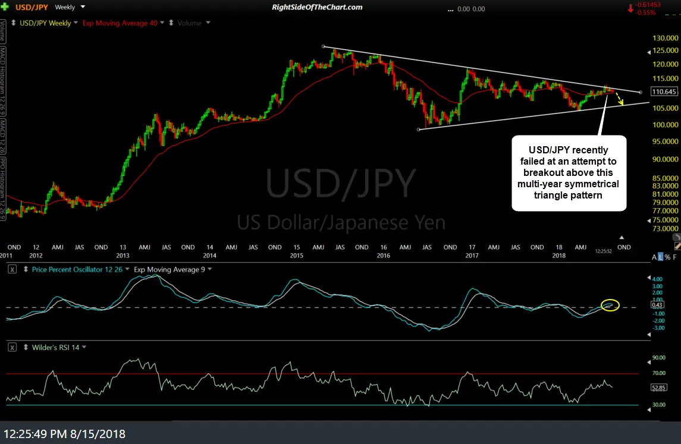The image size is (681, 444).
Task: Click the -0.55% percent change value
Action: click(x=645, y=13)
